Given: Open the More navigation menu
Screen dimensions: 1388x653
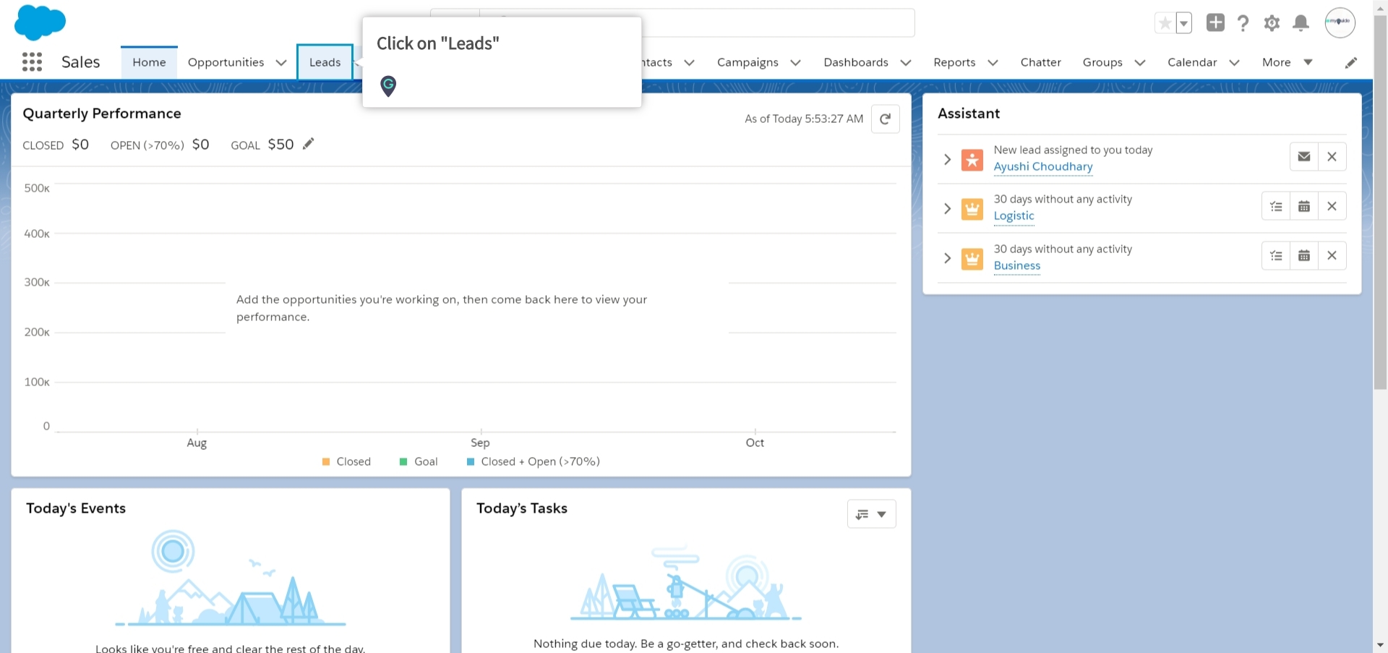Looking at the screenshot, I should click(1287, 62).
